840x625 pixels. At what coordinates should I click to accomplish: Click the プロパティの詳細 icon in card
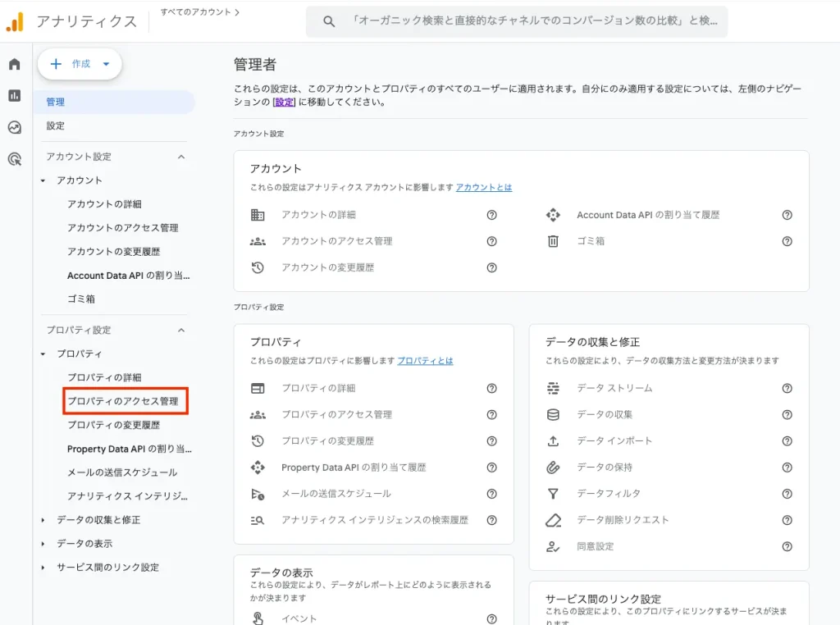pyautogui.click(x=258, y=388)
